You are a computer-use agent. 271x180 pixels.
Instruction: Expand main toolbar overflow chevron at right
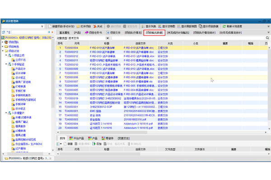click(x=268, y=27)
